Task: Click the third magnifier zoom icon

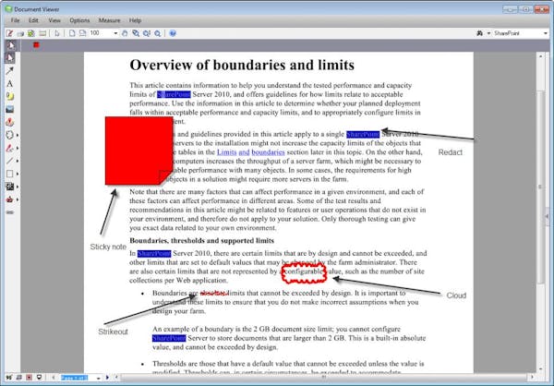Action: 158,33
